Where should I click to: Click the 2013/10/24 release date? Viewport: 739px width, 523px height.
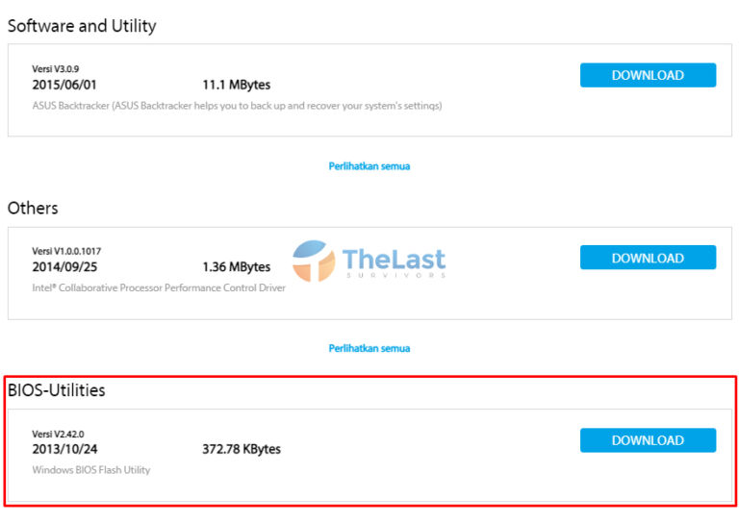64,449
